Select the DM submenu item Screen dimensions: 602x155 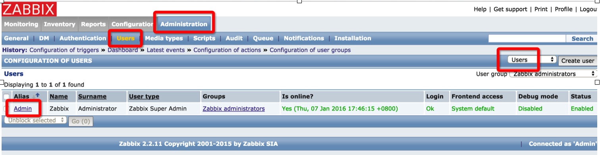tap(44, 39)
